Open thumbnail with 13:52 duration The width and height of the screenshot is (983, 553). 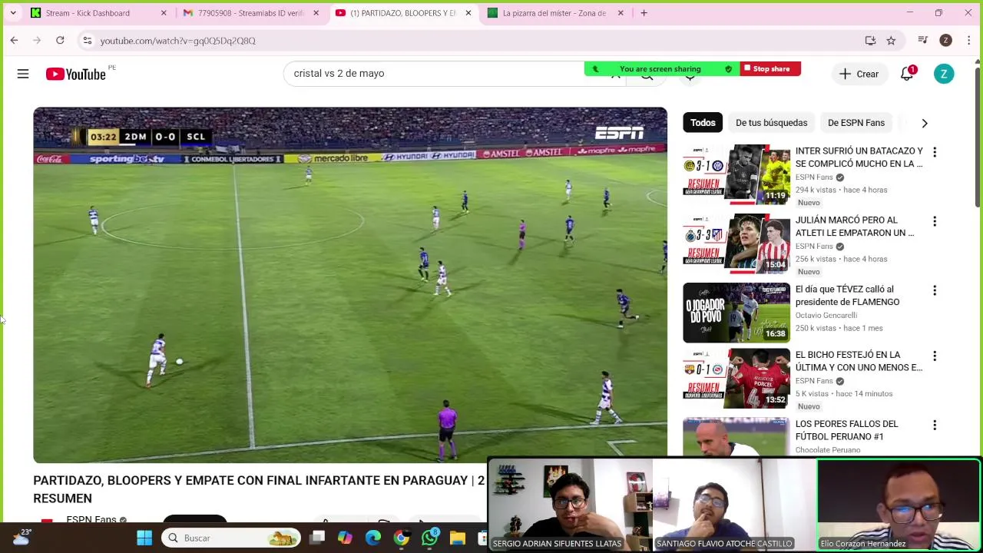click(736, 379)
